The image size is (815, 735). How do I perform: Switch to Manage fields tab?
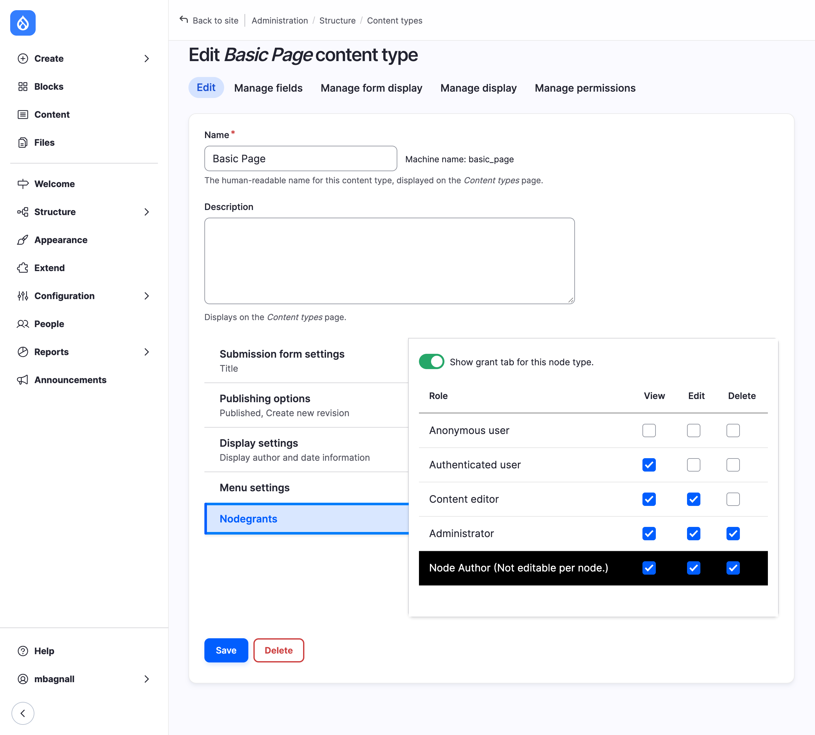(x=268, y=87)
